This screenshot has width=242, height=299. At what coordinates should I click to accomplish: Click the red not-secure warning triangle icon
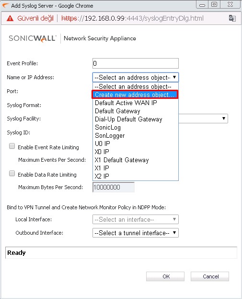(x=10, y=18)
